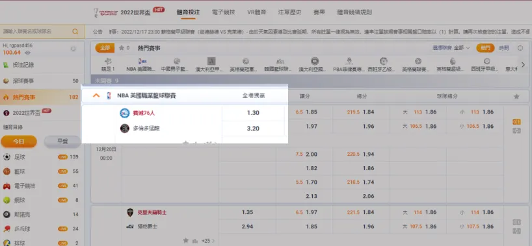Select NBA league icon in hot events row
This screenshot has height=246, width=532.
pos(140,64)
